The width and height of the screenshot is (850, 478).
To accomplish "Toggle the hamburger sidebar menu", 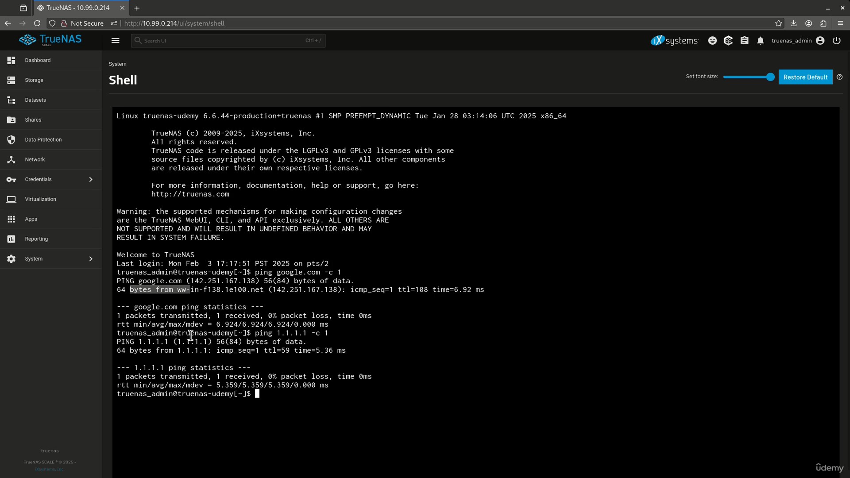I will [116, 40].
